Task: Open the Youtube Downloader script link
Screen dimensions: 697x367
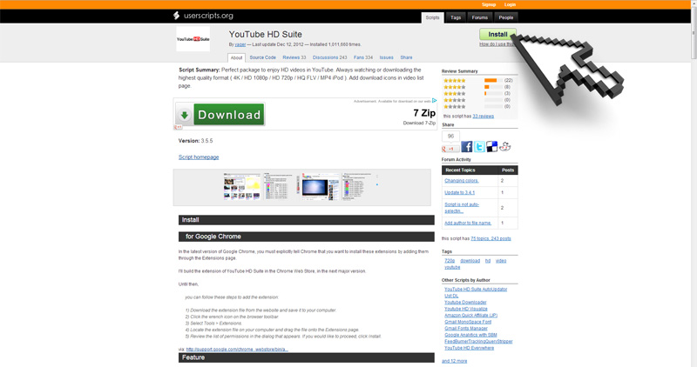Action: 465,302
